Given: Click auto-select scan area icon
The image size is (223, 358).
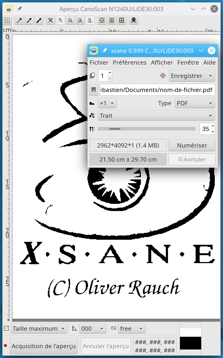Looking at the screenshot, I should pos(102,20).
